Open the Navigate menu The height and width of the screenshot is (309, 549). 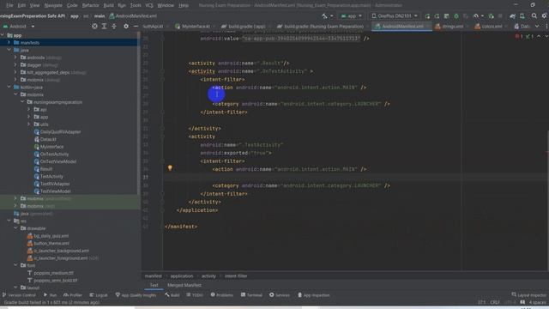53,5
